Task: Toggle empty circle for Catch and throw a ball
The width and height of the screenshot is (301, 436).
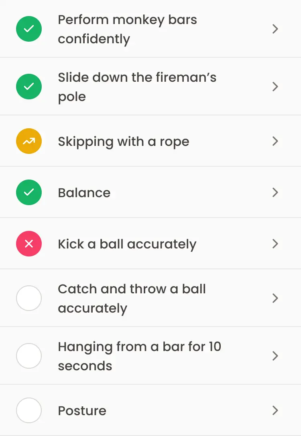Action: click(x=29, y=298)
